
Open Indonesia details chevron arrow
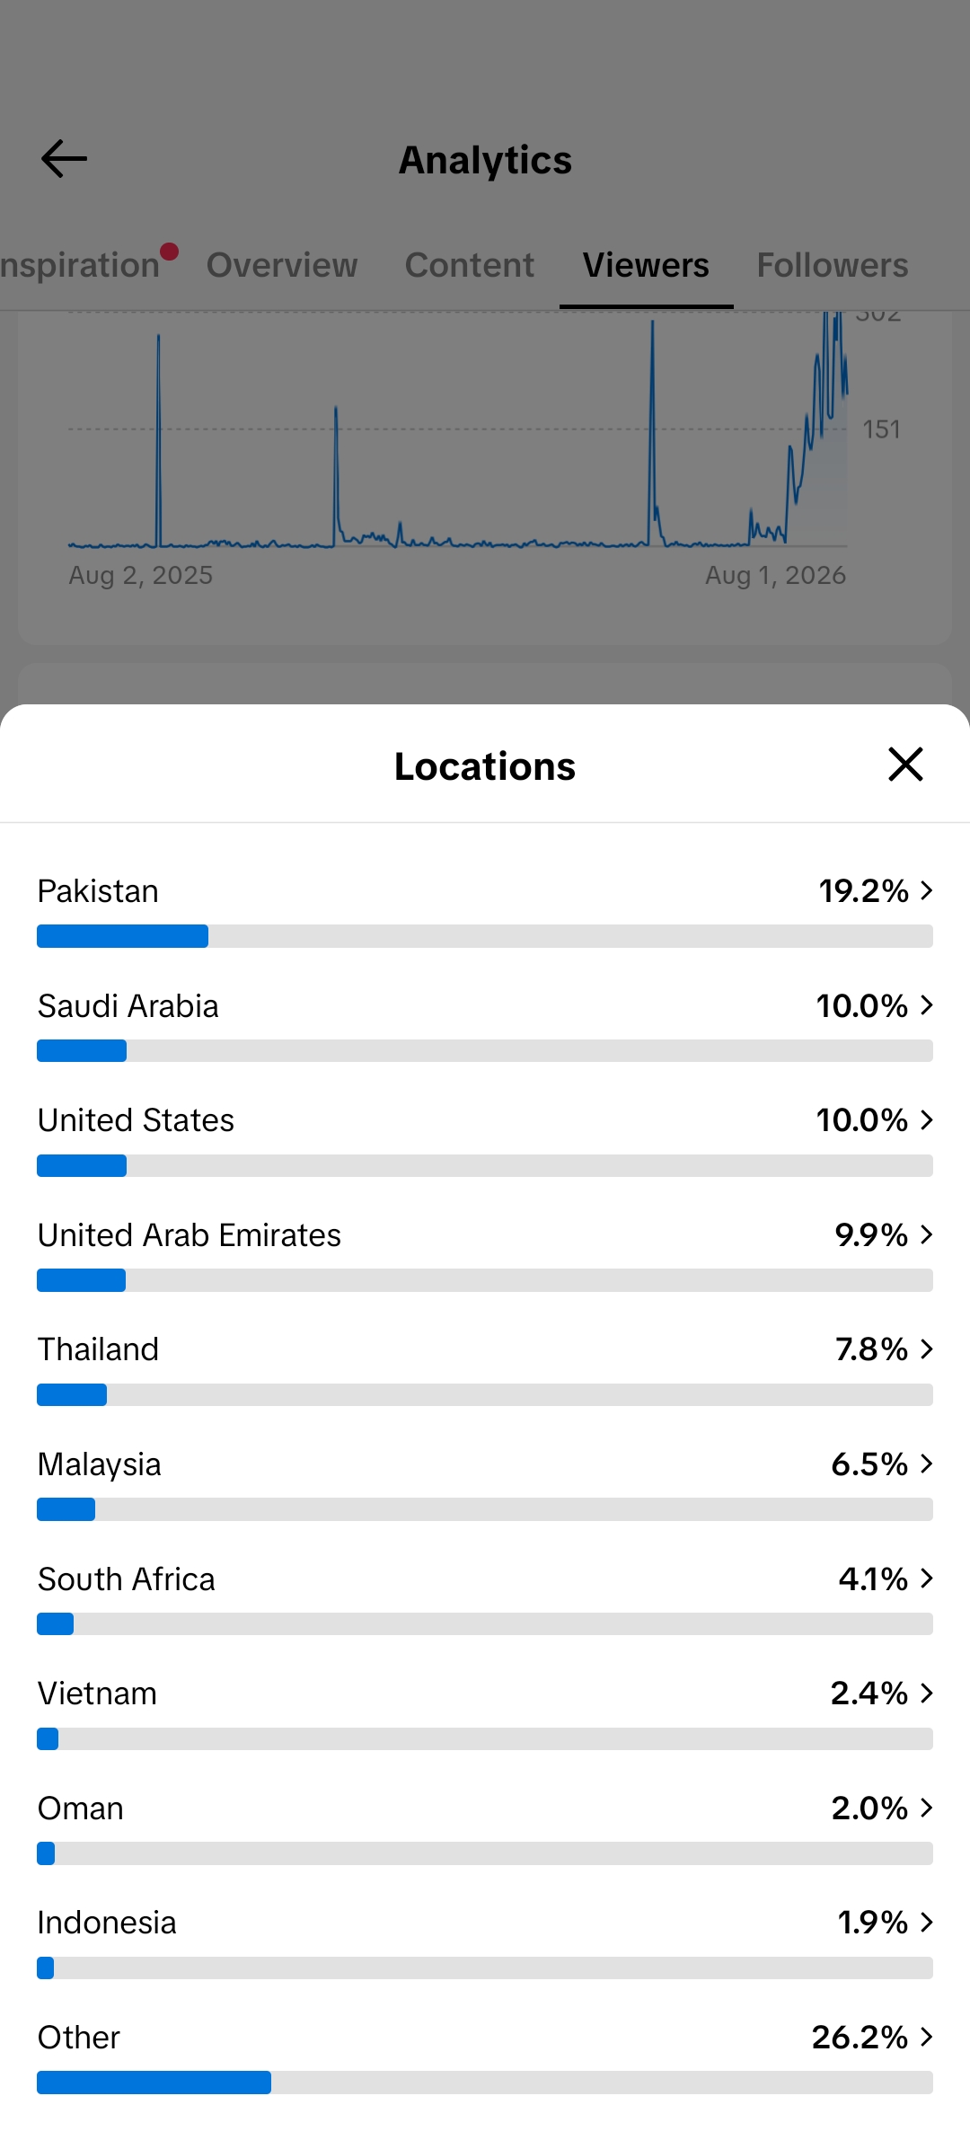click(x=927, y=1922)
